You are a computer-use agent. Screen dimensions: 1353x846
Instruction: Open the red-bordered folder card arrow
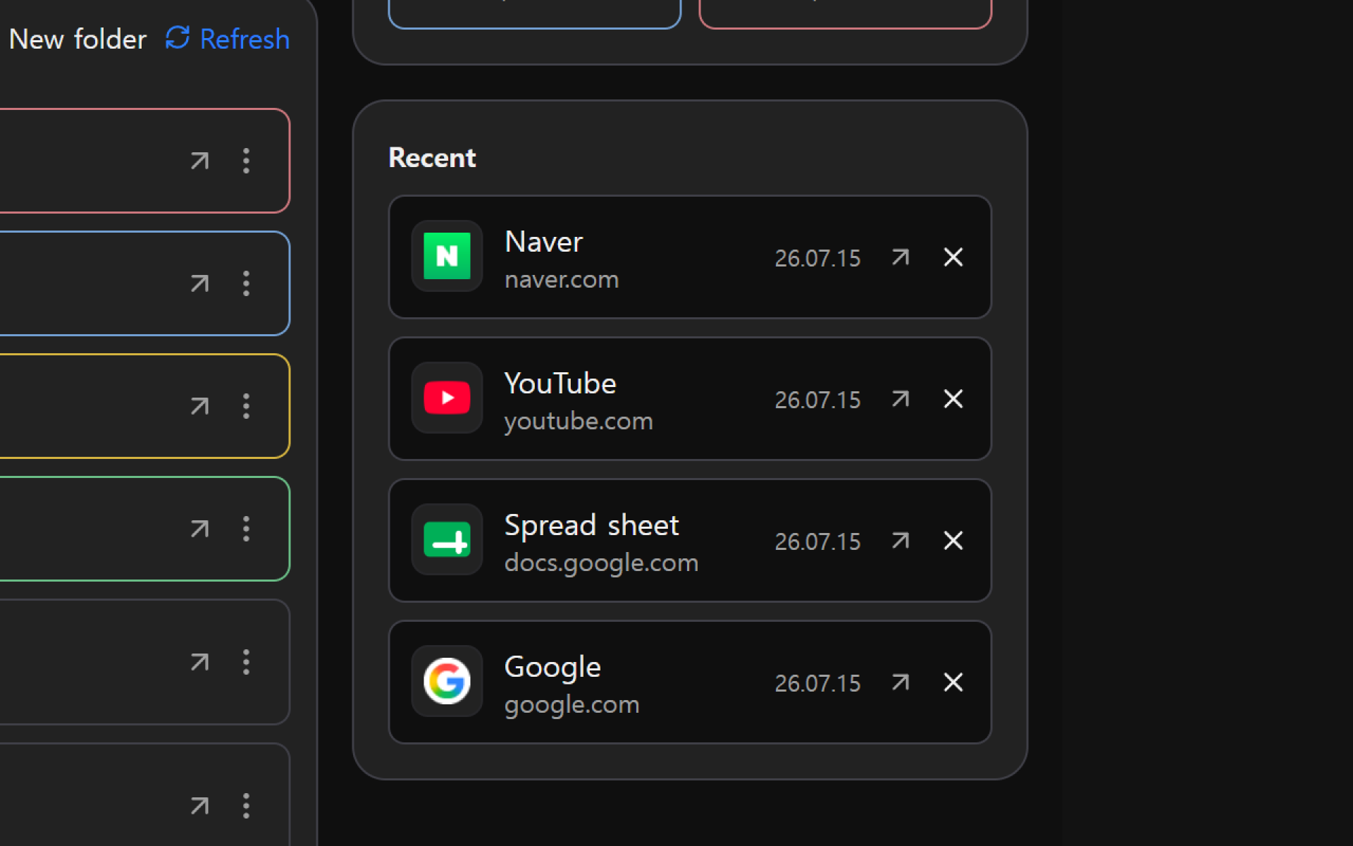[x=199, y=161]
